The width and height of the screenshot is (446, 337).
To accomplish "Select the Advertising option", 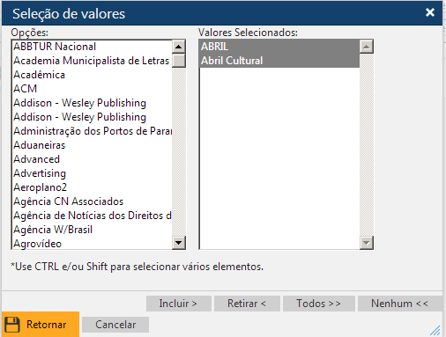I will pos(92,173).
